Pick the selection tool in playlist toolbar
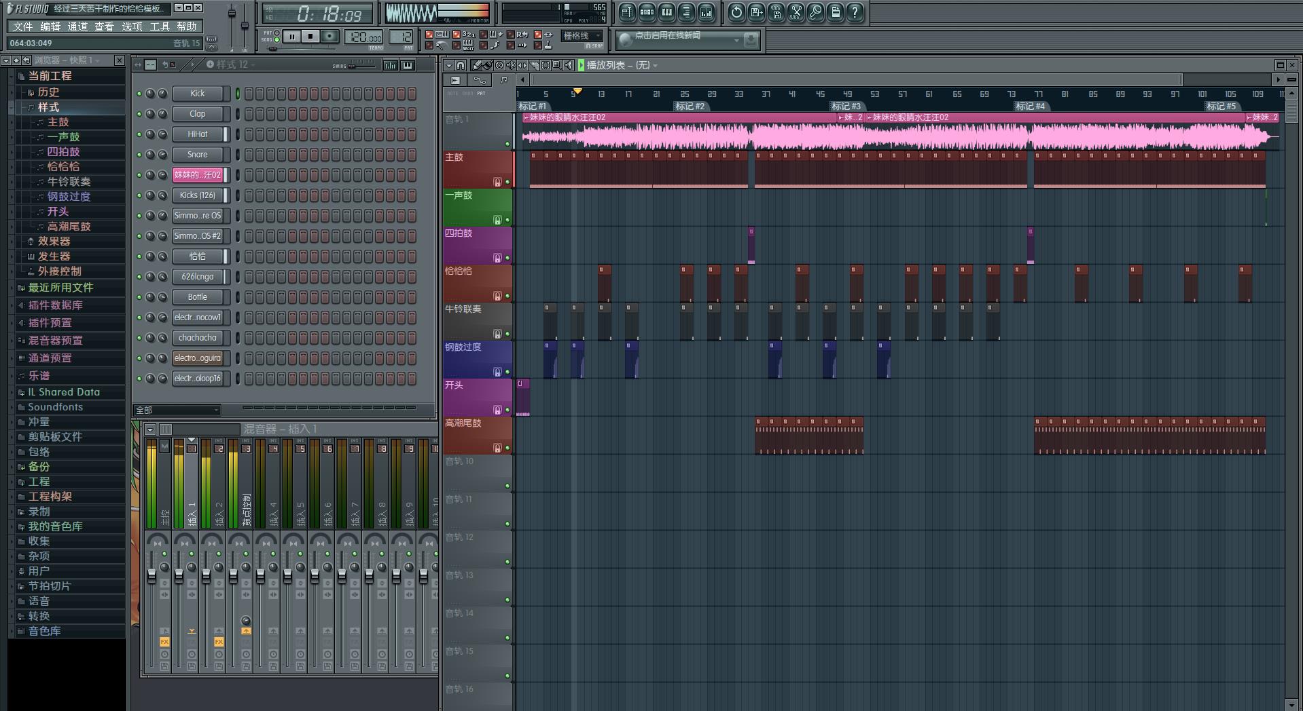The height and width of the screenshot is (711, 1303). pos(546,65)
